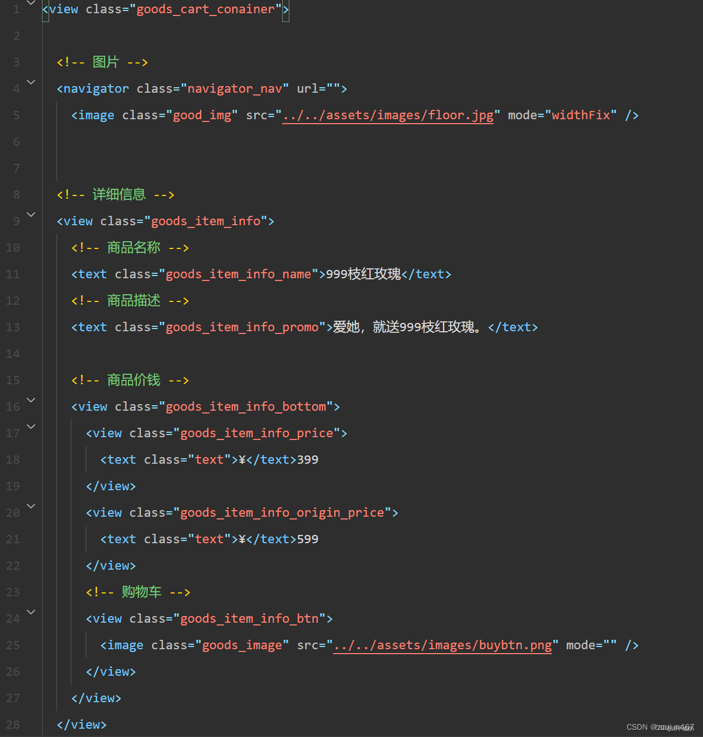The height and width of the screenshot is (737, 703).
Task: Click the "good_img" class value
Action: click(x=202, y=115)
